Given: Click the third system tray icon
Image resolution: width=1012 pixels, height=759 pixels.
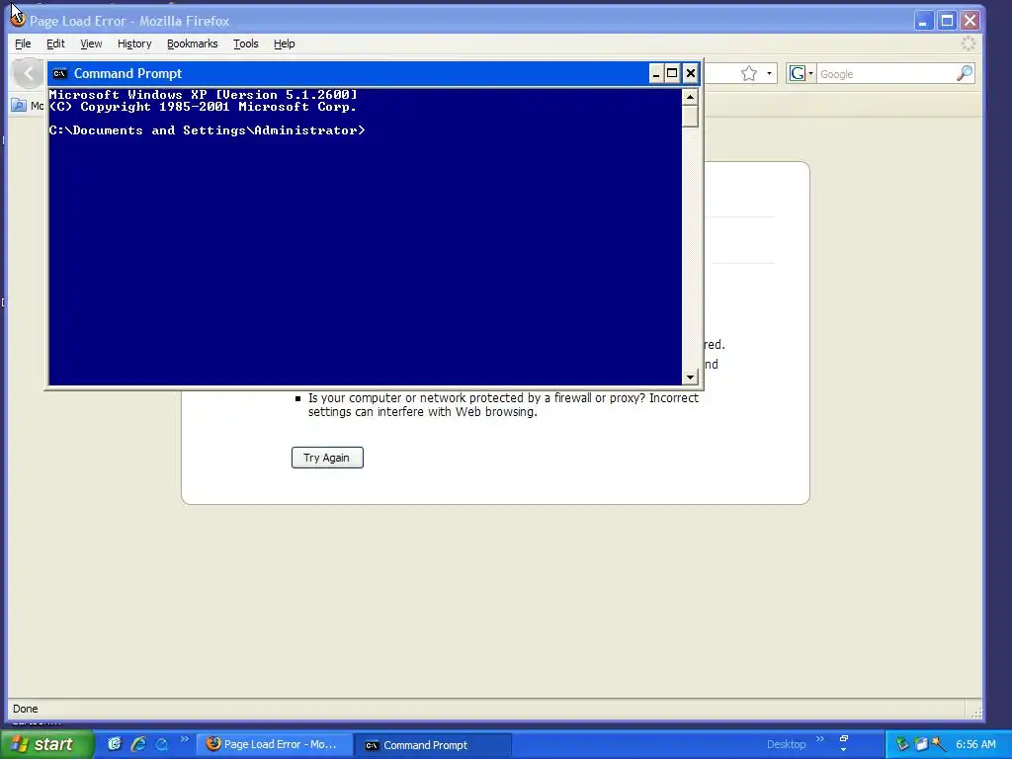Looking at the screenshot, I should click(939, 744).
